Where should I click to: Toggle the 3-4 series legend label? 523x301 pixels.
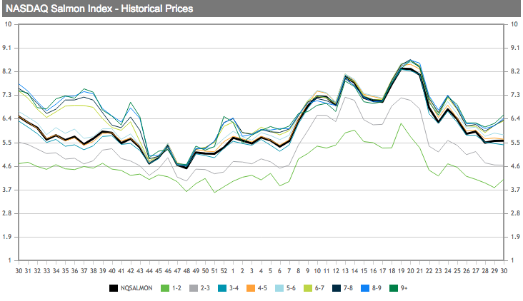point(234,288)
